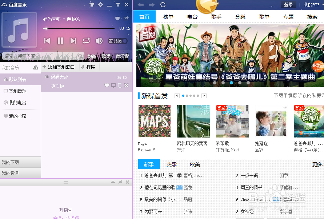Click the monitor icon on 妈妈天那 row

point(113,85)
